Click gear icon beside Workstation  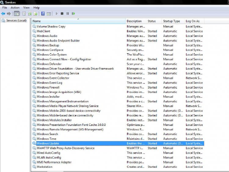pyautogui.click(x=34, y=167)
